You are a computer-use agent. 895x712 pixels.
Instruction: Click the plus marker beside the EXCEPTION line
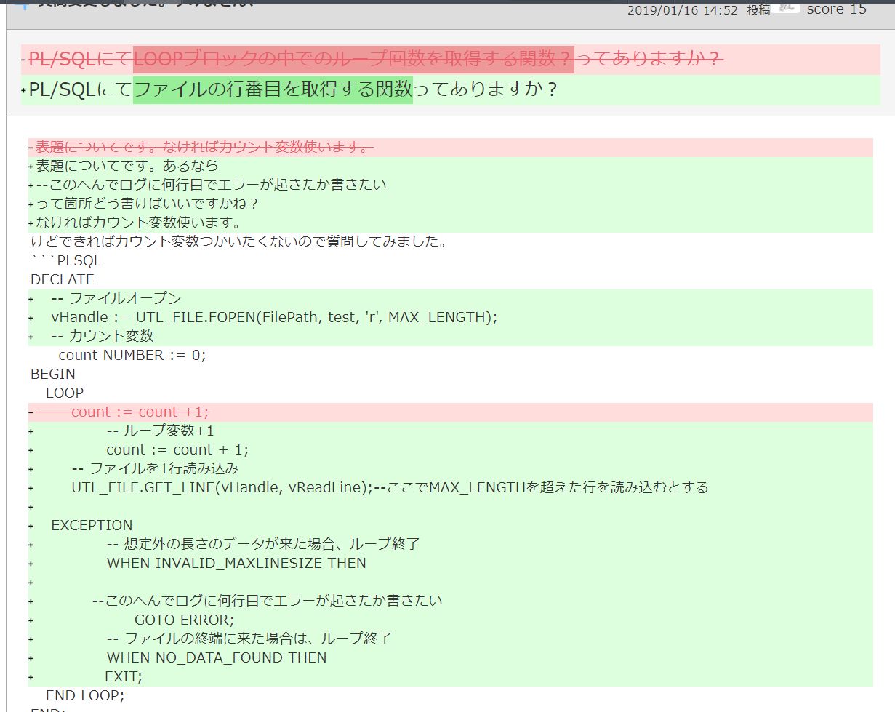click(31, 526)
